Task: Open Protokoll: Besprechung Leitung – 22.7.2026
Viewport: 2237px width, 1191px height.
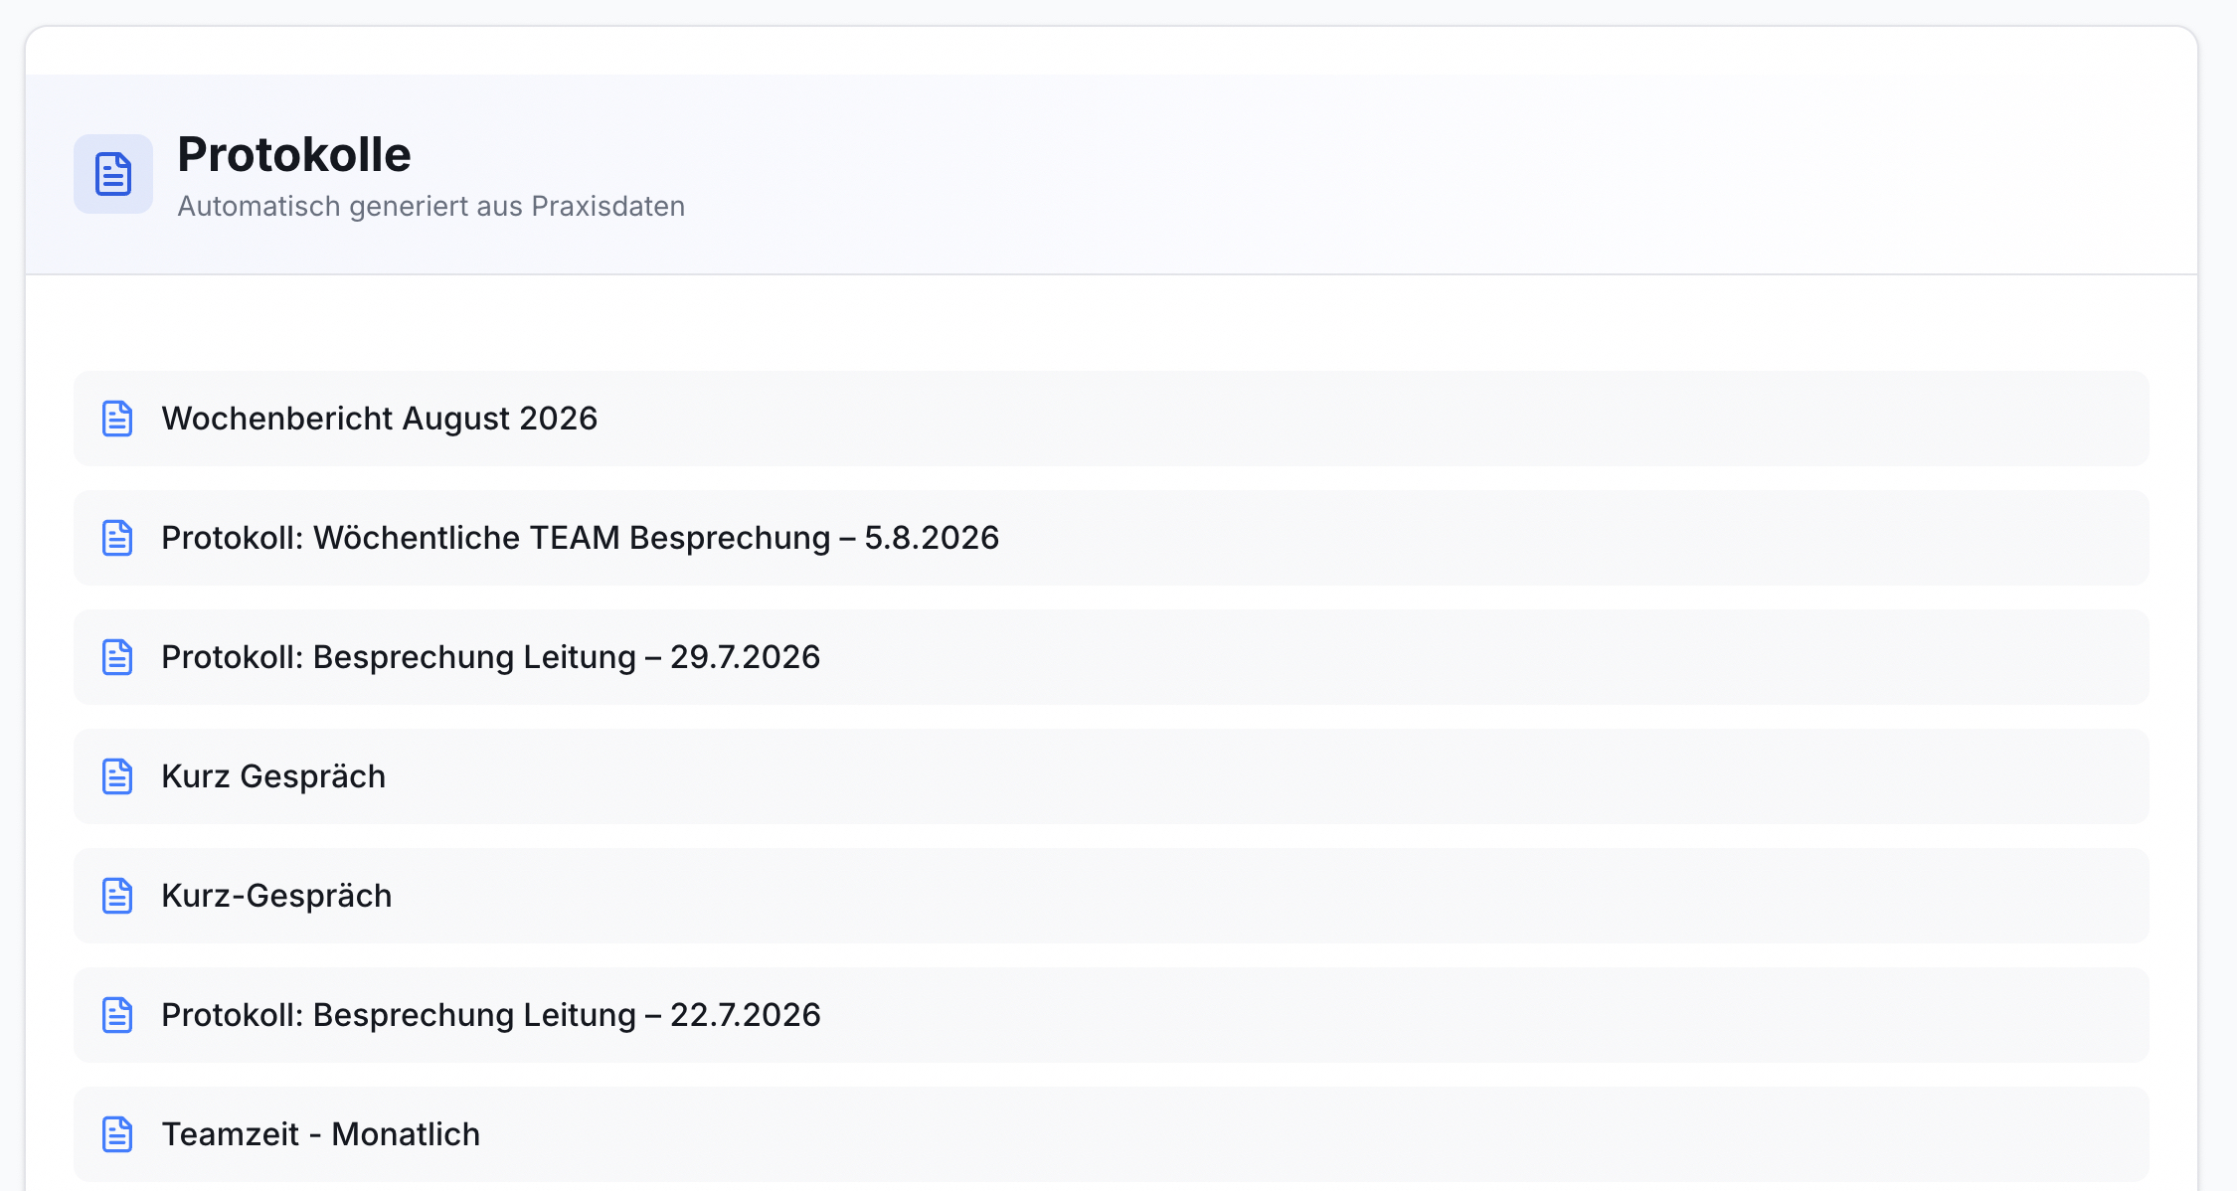Action: (1112, 1015)
